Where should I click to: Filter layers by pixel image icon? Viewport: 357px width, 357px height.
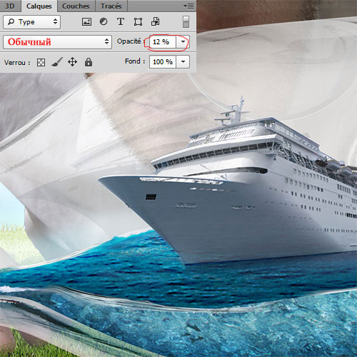click(x=86, y=22)
